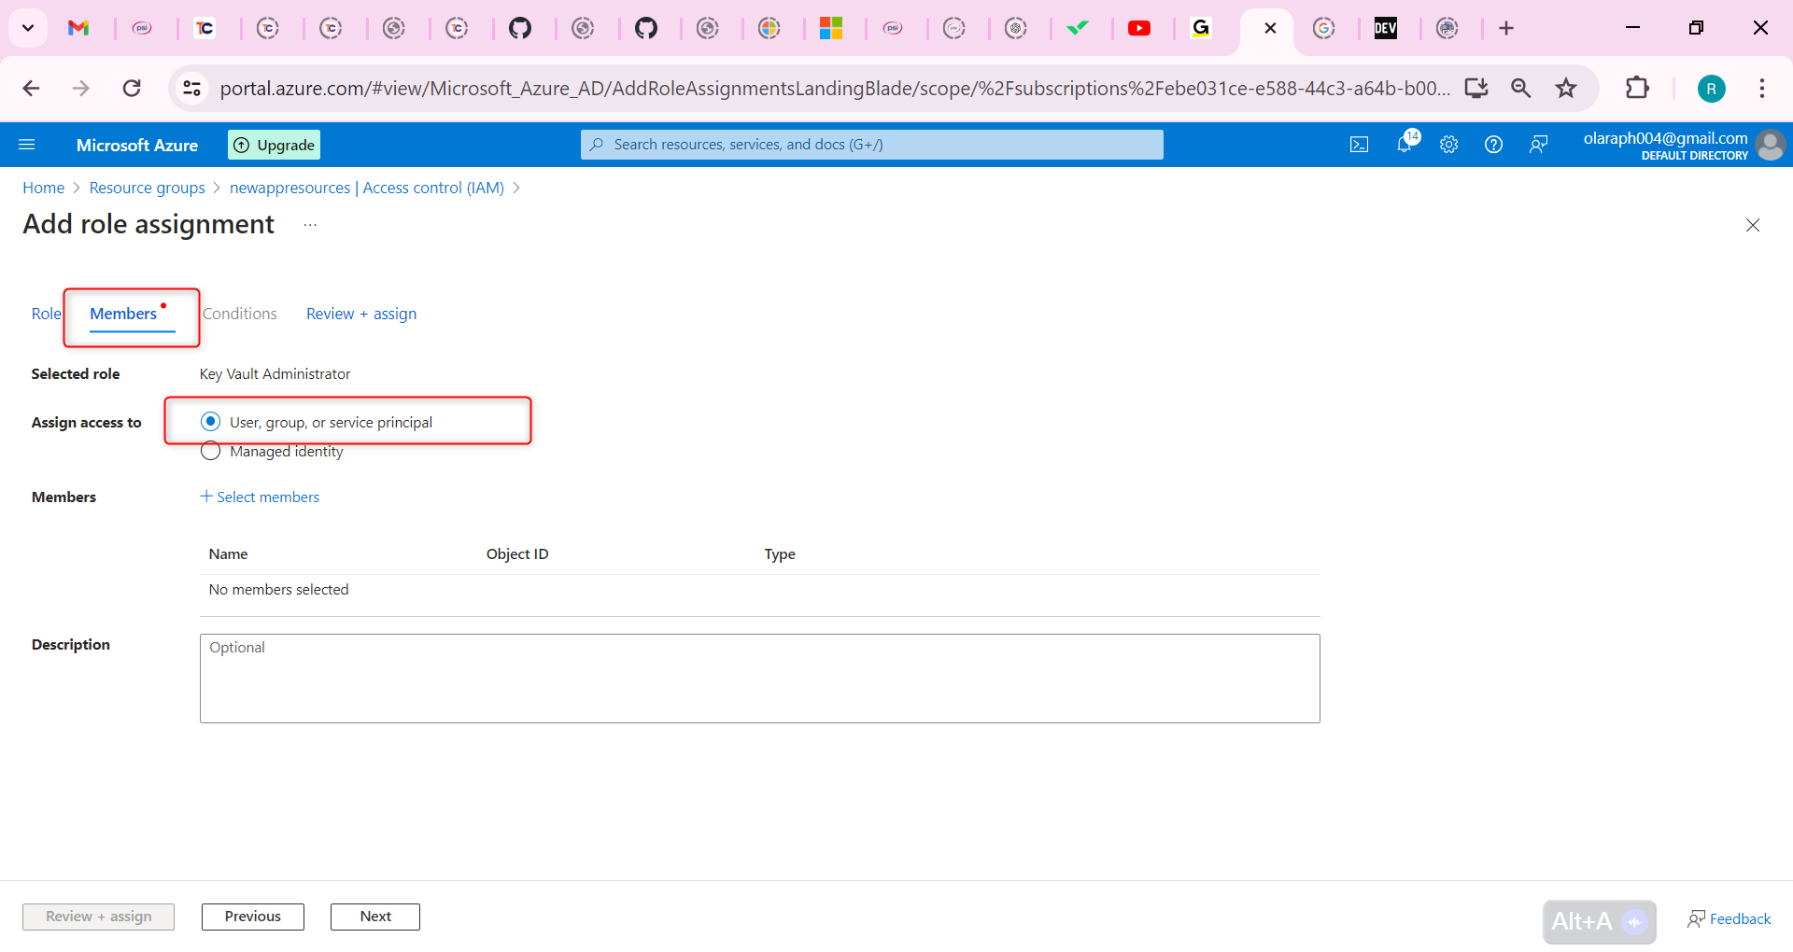The width and height of the screenshot is (1793, 952).
Task: Go to Home breadcrumb
Action: [44, 188]
